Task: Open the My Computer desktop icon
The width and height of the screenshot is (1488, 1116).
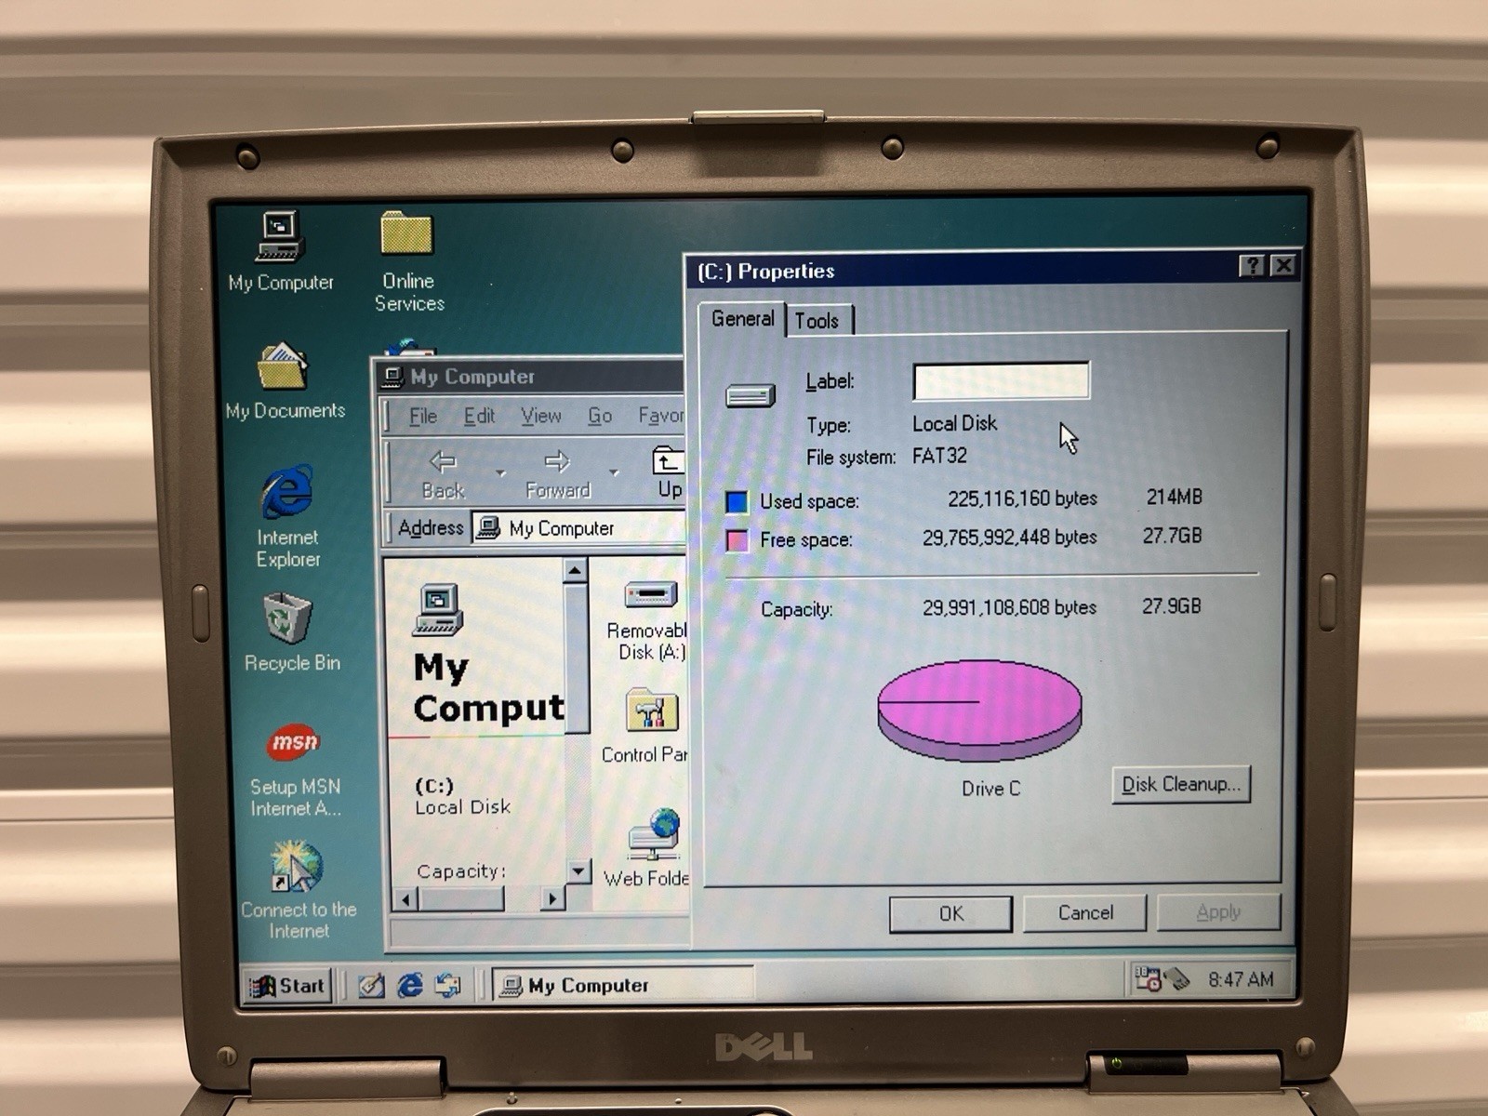Action: [x=281, y=249]
